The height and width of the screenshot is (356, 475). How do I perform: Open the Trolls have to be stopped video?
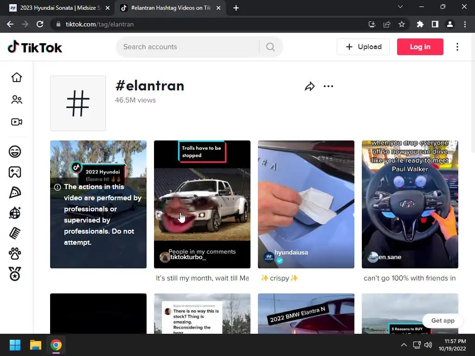click(x=202, y=204)
